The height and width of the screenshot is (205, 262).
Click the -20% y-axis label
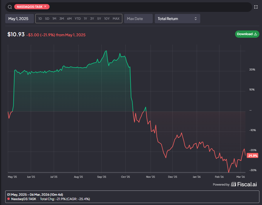253,150
